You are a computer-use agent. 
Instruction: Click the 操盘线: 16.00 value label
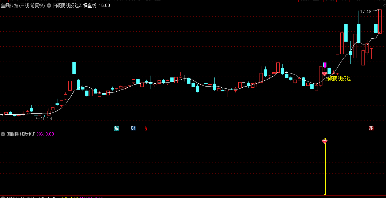96,5
